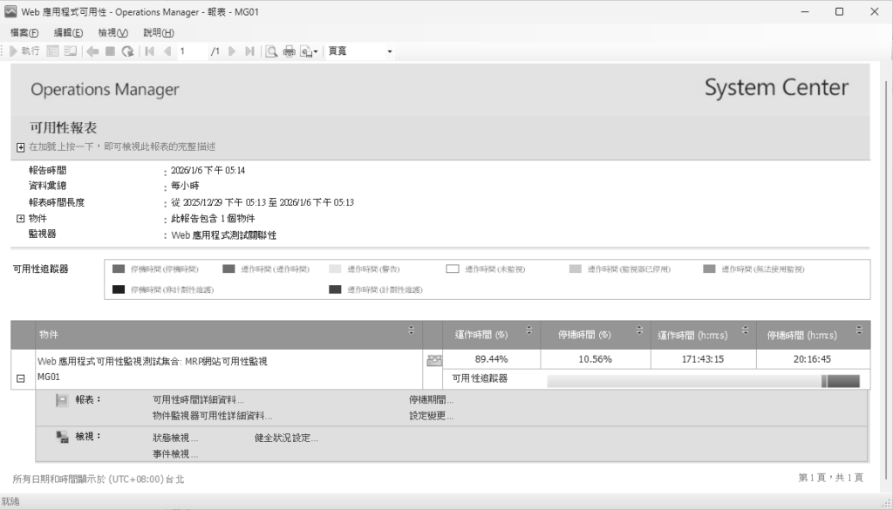Expand the full report description plus sign
Viewport: 893px width, 510px height.
click(x=21, y=147)
